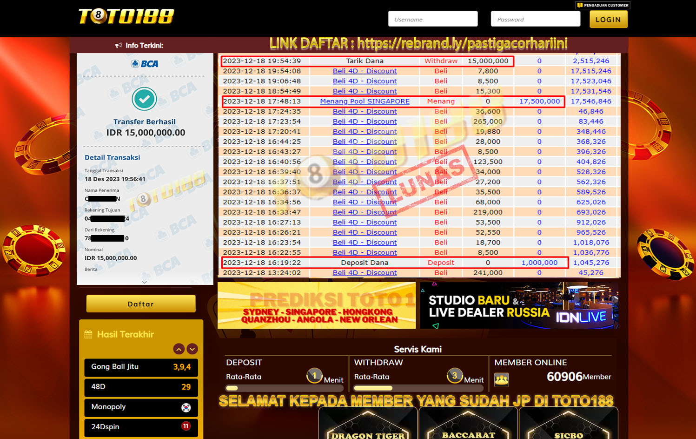
Task: Open Beli 4D - Discount at 16:22:55
Action: coord(365,252)
